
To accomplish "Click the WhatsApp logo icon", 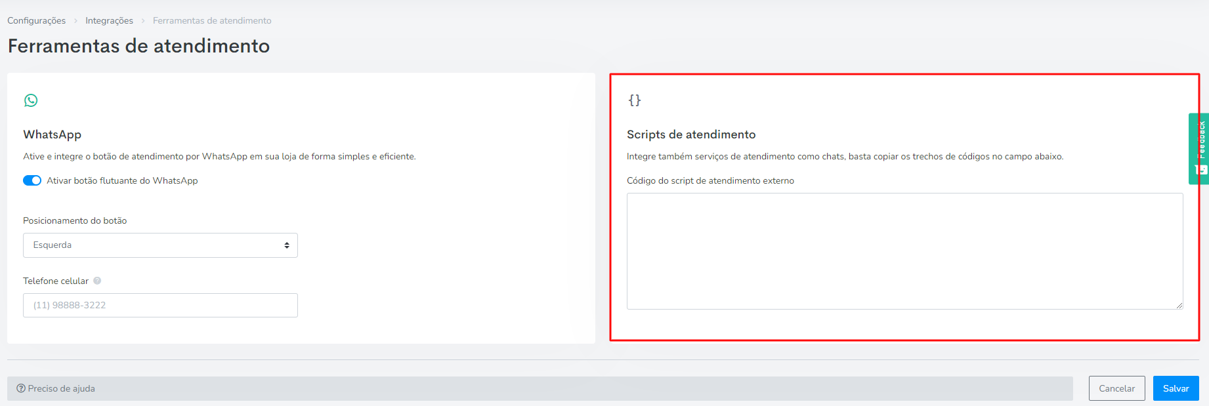I will 31,100.
